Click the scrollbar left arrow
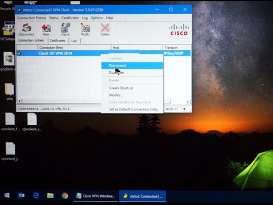Viewport: 273px width, 205px height. point(19,101)
